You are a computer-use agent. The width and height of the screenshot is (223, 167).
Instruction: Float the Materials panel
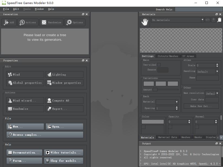pos(217,14)
